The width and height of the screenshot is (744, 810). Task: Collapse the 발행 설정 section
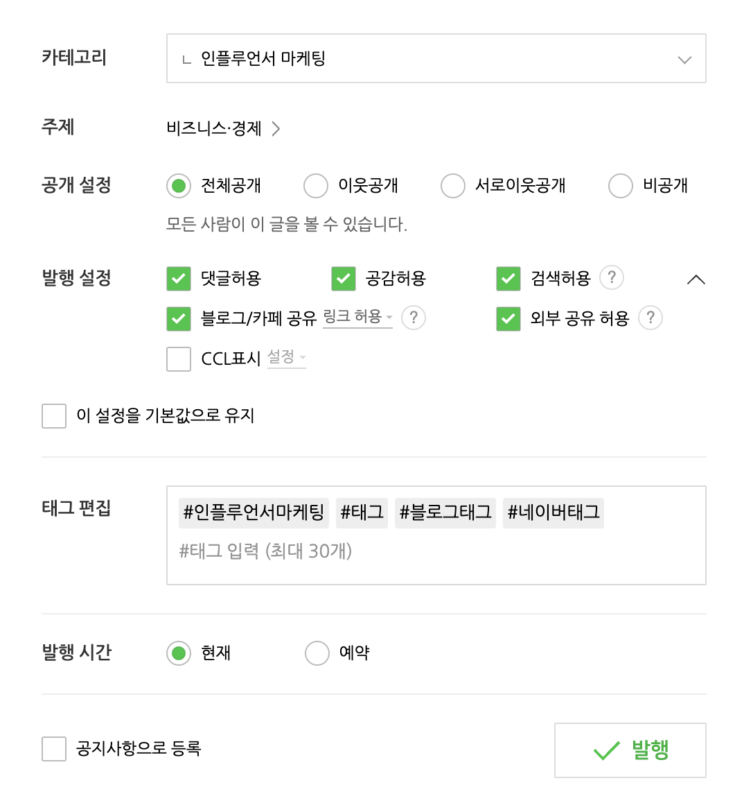697,279
